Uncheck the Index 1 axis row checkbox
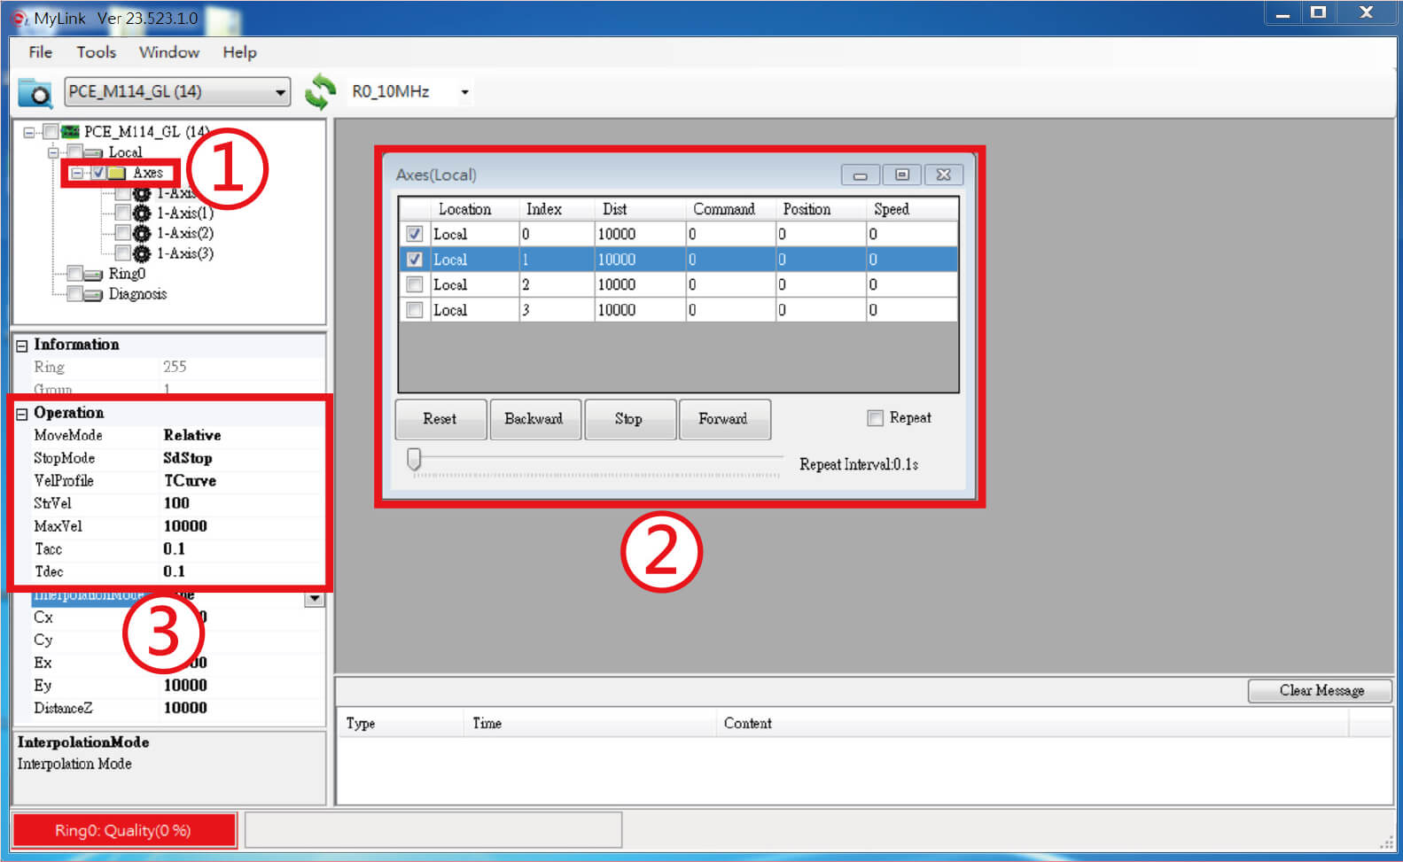1403x862 pixels. click(x=414, y=260)
